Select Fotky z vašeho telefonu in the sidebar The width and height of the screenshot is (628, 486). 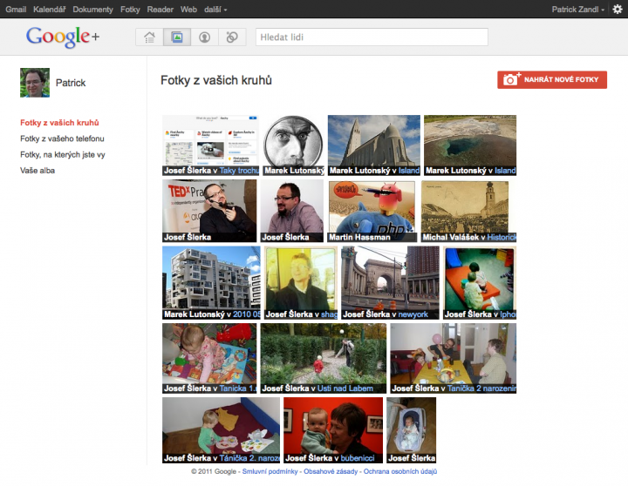point(62,138)
